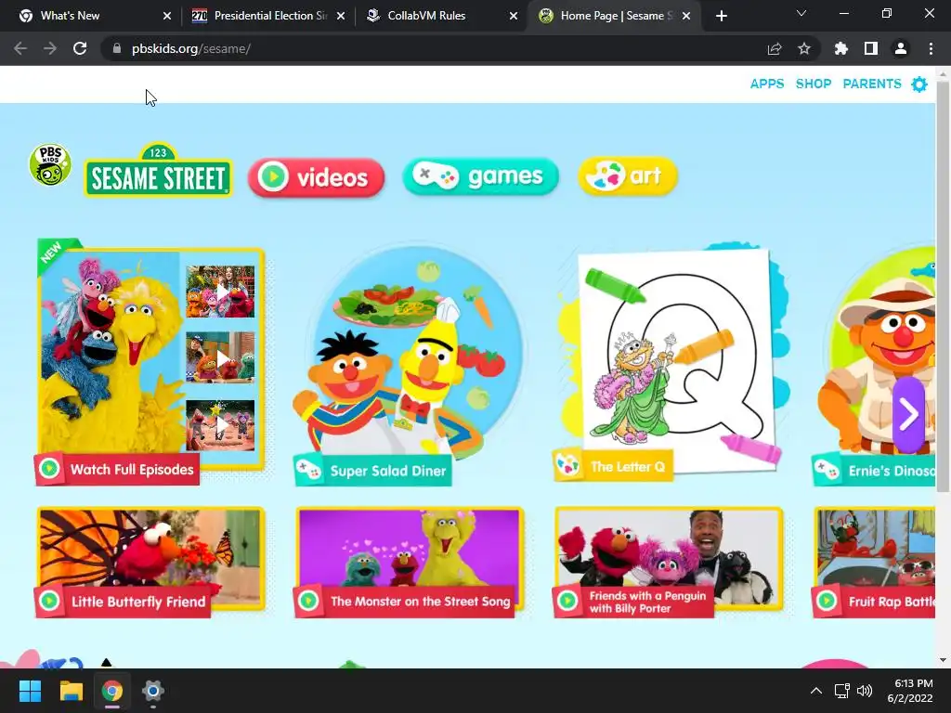
Task: Open the art section
Action: pos(628,176)
